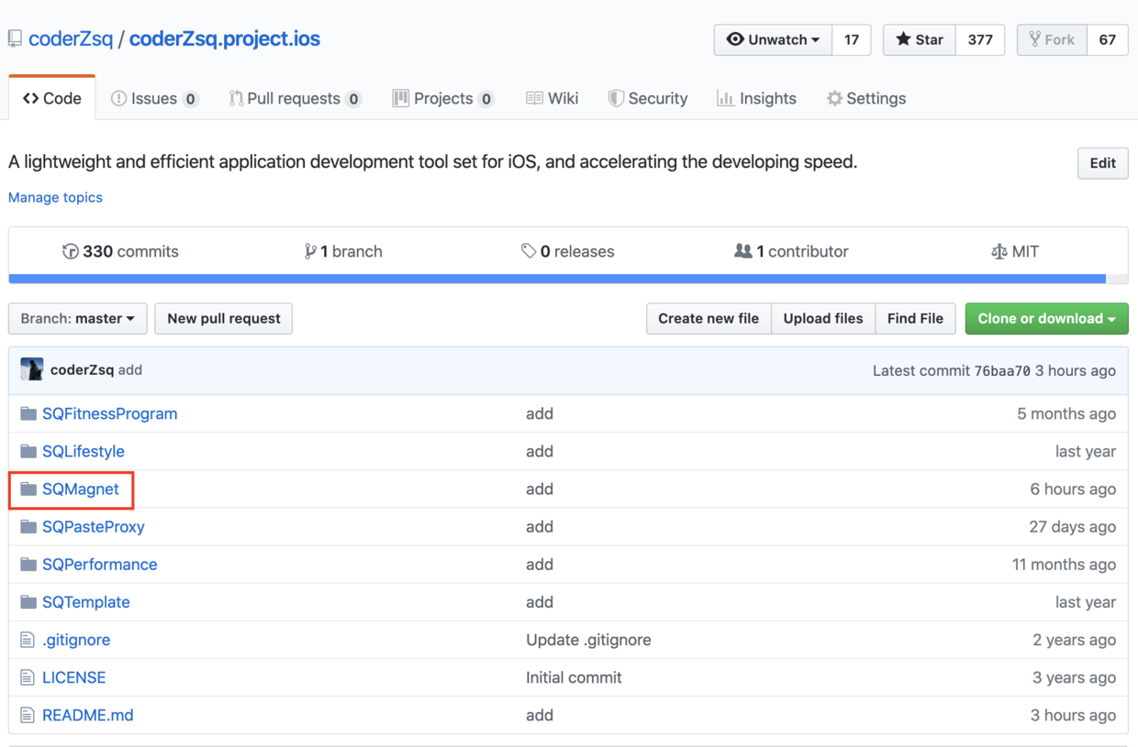This screenshot has width=1138, height=747.
Task: Click the SQPerformance folder icon
Action: (28, 564)
